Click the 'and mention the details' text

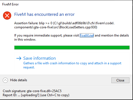(x=112, y=35)
